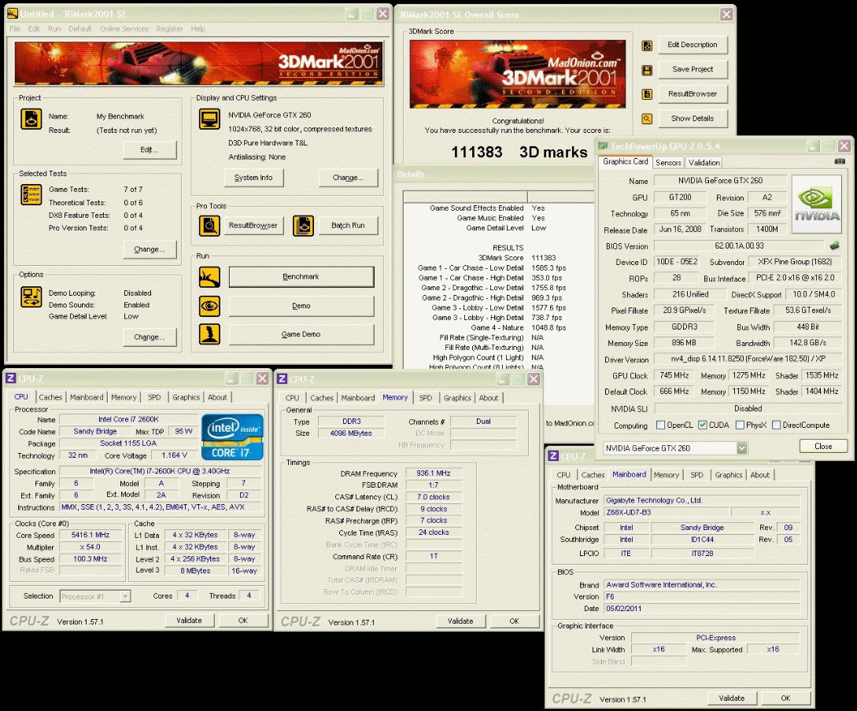Click the Batch Run icon in Pro Tools
The width and height of the screenshot is (857, 711).
point(303,226)
